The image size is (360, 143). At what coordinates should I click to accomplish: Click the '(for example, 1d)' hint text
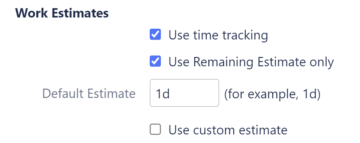point(272,94)
